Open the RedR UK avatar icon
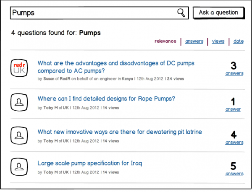Screen dimensions: 252x192 click(x=19, y=68)
